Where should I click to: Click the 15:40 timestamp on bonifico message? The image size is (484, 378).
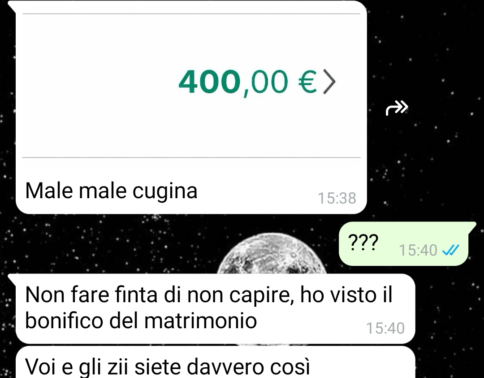tap(385, 328)
